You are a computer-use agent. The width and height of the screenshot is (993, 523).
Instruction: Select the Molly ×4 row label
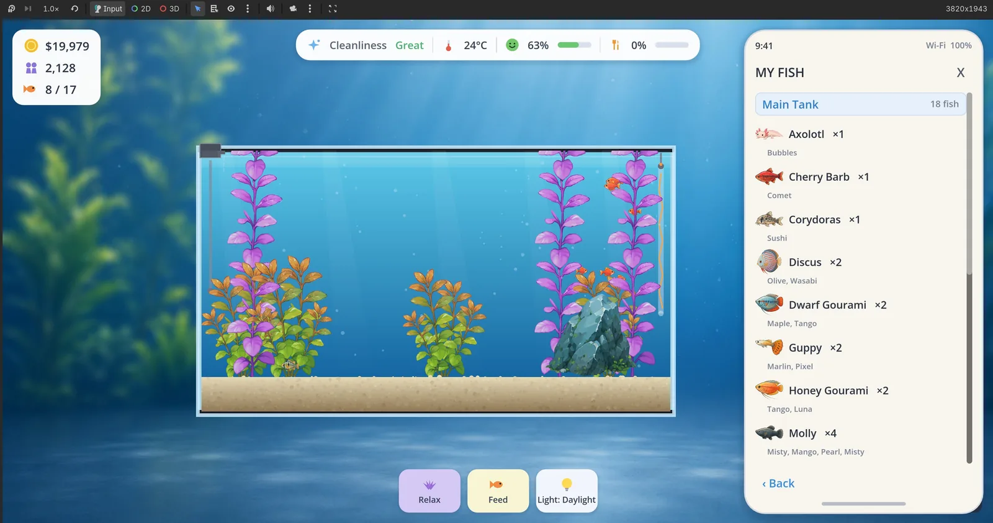[812, 434]
